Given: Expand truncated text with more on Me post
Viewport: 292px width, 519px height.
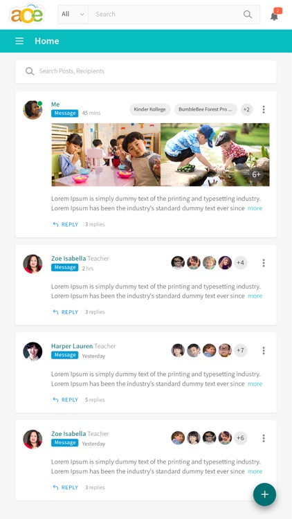Looking at the screenshot, I should pyautogui.click(x=255, y=208).
